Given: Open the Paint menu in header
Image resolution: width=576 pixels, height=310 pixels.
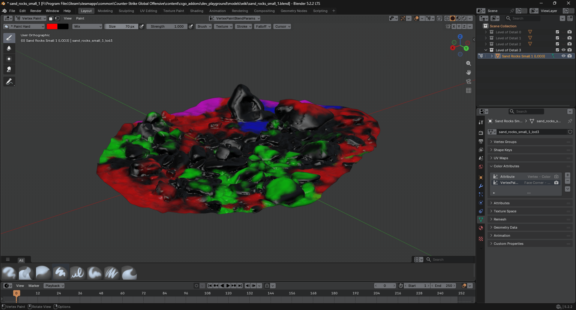Looking at the screenshot, I should [80, 18].
